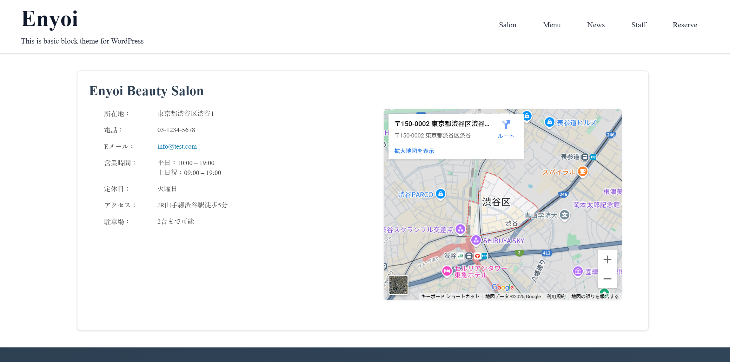Click the 渋谷スクランブル交差点 landmark pin
The image size is (730, 362).
tap(460, 229)
